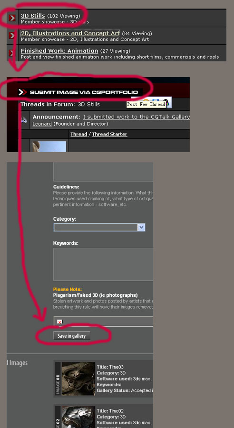The height and width of the screenshot is (428, 234).
Task: Click the Save in gallery button
Action: click(x=71, y=336)
